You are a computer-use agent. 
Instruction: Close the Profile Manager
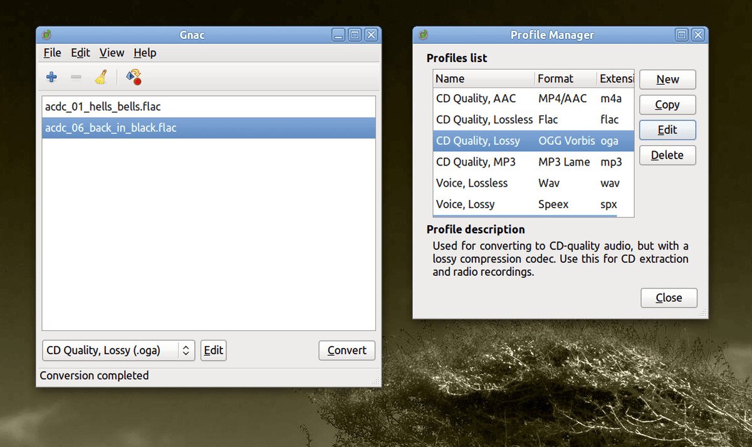point(669,298)
